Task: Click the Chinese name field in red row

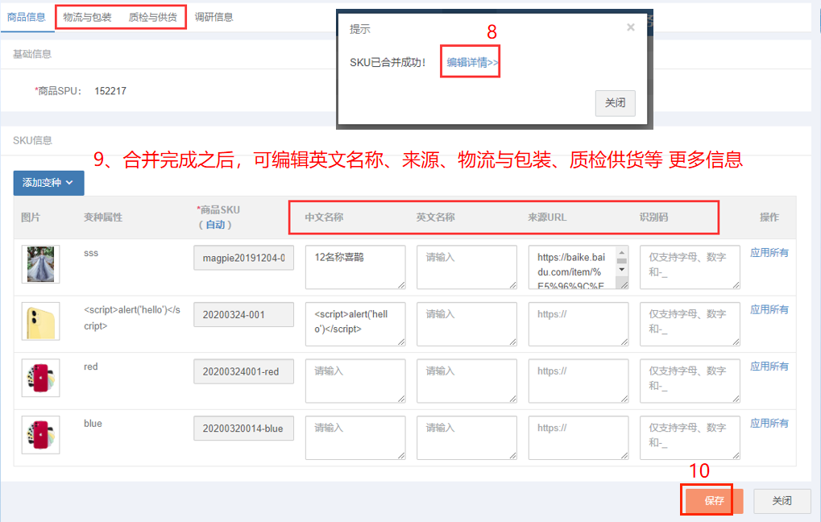Action: click(355, 381)
